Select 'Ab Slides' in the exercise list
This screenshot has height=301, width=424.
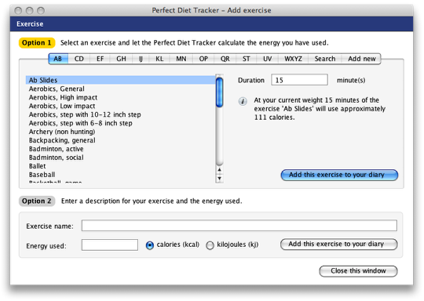pos(121,80)
